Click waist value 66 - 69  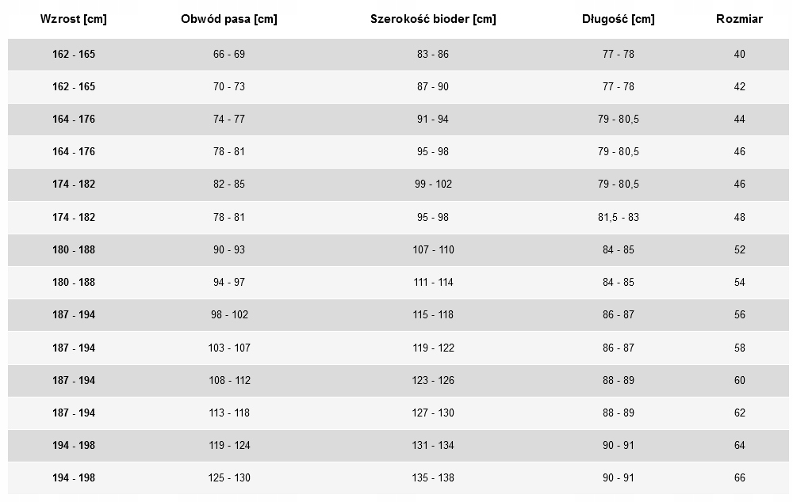point(229,54)
